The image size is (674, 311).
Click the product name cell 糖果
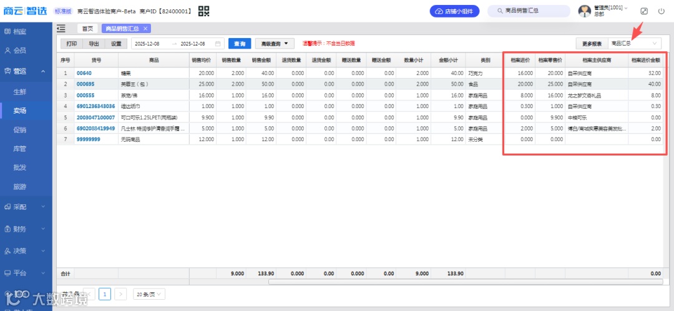[x=154, y=73]
